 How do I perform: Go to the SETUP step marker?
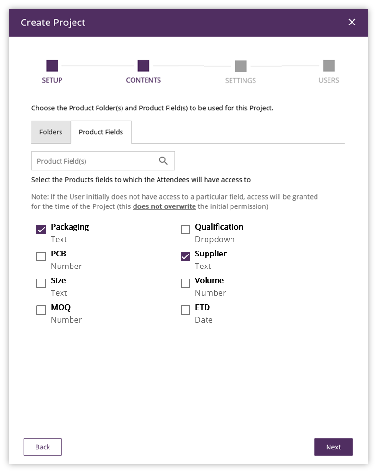[x=52, y=65]
